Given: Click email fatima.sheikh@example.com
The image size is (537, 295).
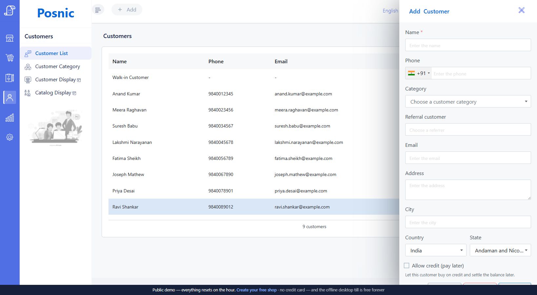Looking at the screenshot, I should click(303, 158).
